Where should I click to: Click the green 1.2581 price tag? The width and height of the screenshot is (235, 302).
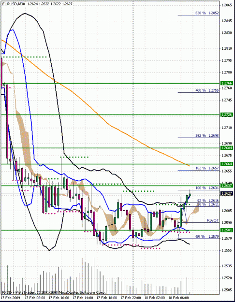227,230
